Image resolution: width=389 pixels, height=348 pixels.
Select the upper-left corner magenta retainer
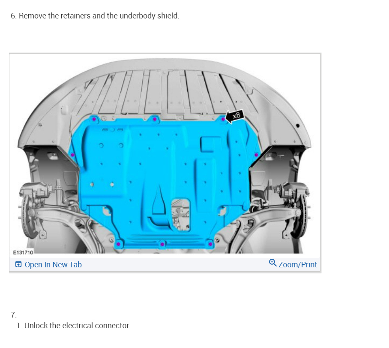[94, 119]
